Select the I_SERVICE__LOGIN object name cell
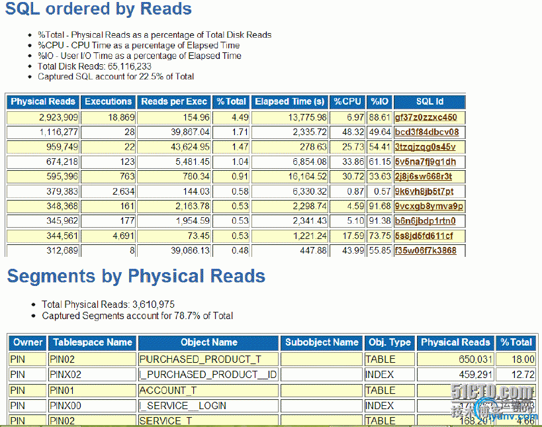The image size is (542, 427). coord(208,406)
